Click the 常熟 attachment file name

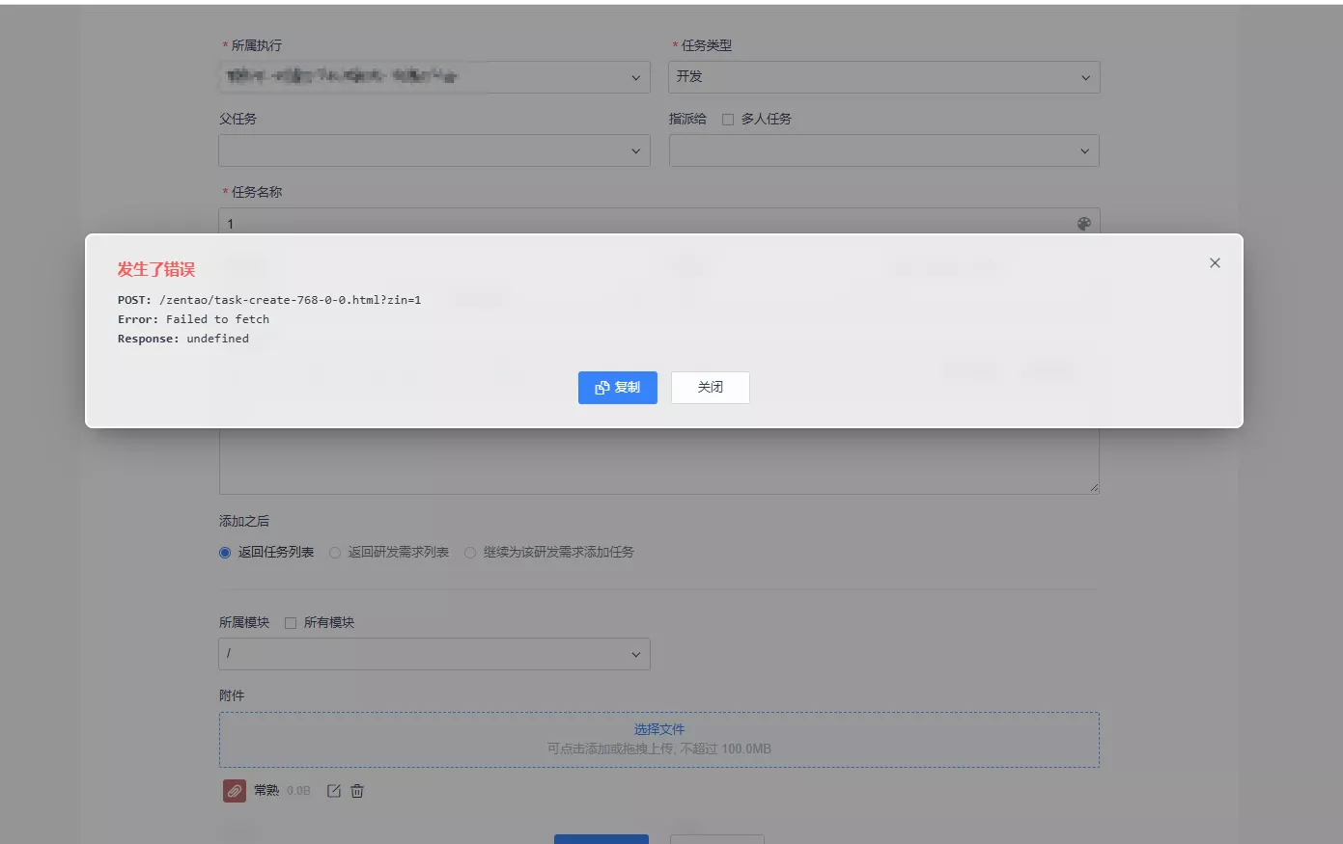tap(266, 791)
